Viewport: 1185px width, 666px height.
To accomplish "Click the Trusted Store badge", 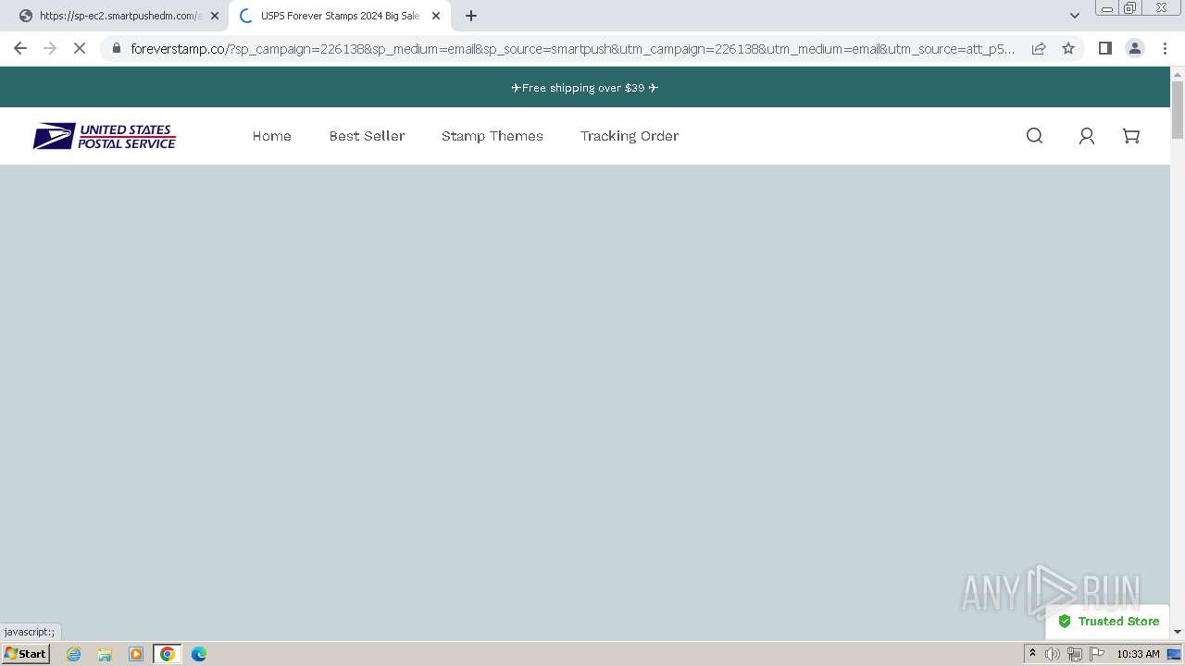I will (x=1108, y=622).
